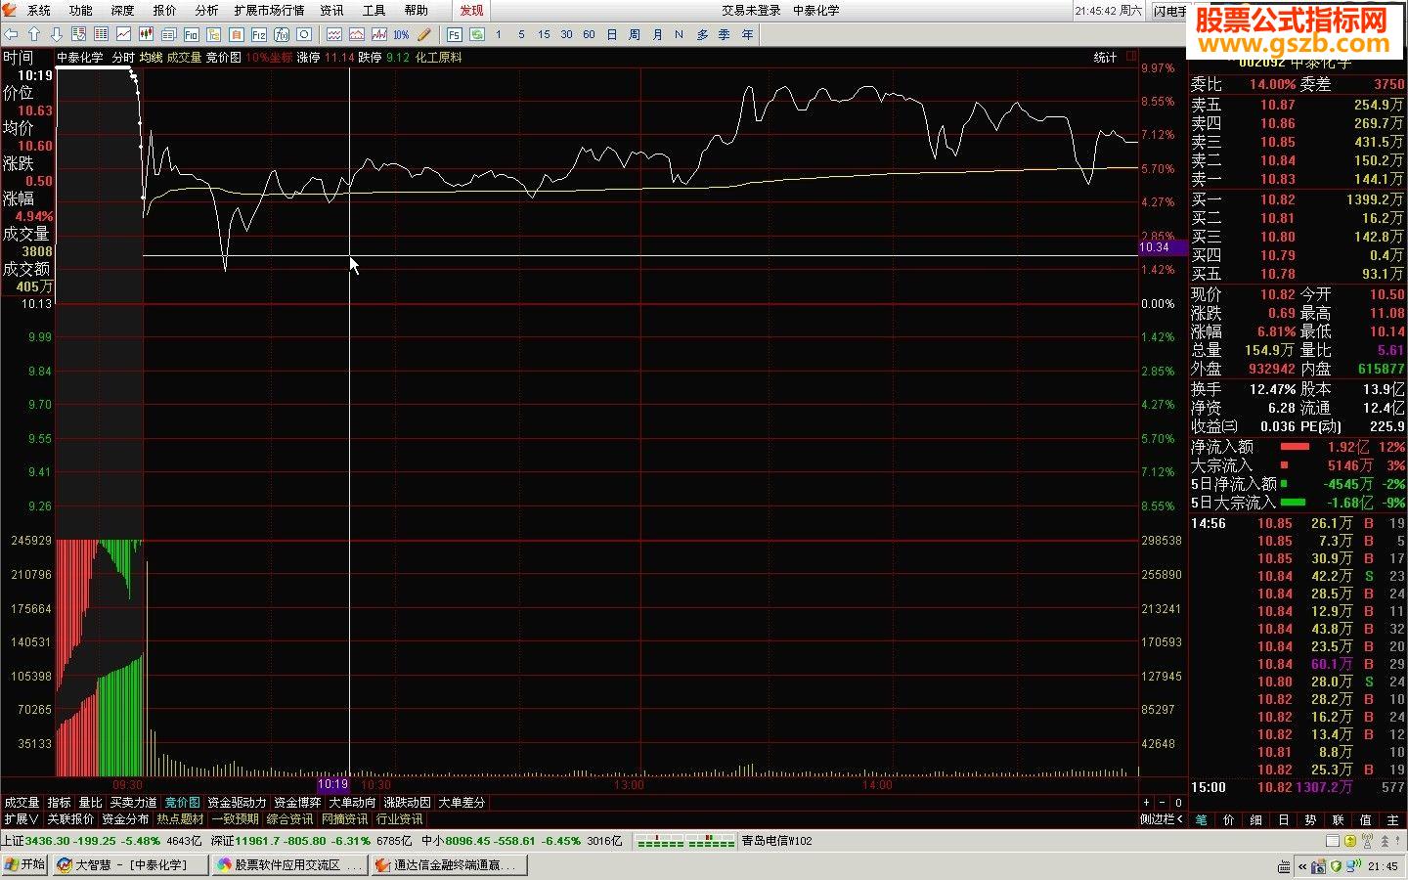Switch sidebar to 价 price view
Image resolution: width=1408 pixels, height=880 pixels.
[1229, 819]
